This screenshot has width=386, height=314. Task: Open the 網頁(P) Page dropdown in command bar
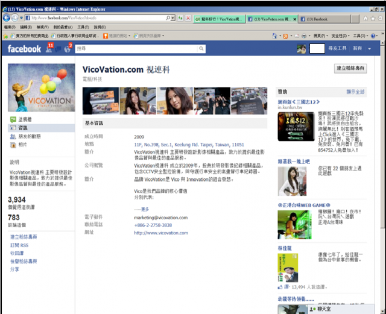320,36
